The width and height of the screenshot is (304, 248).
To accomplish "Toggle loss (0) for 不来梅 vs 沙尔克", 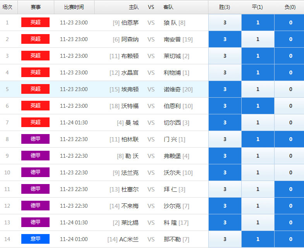I will (x=289, y=206).
